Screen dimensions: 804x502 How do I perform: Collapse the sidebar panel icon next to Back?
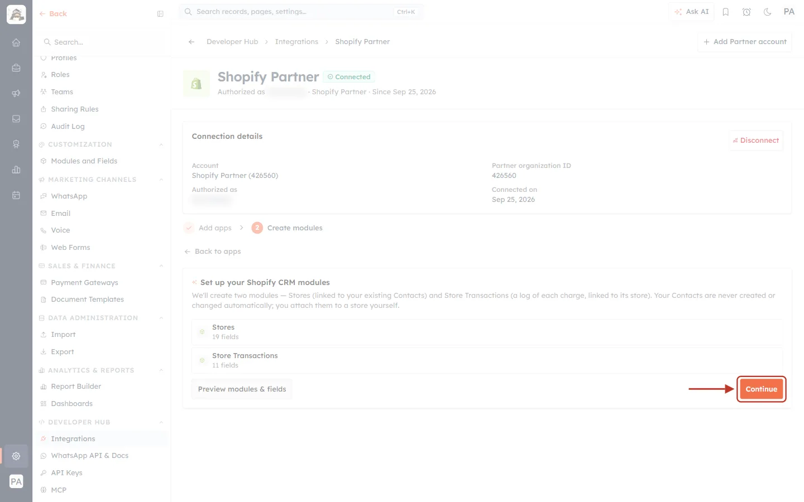click(160, 14)
